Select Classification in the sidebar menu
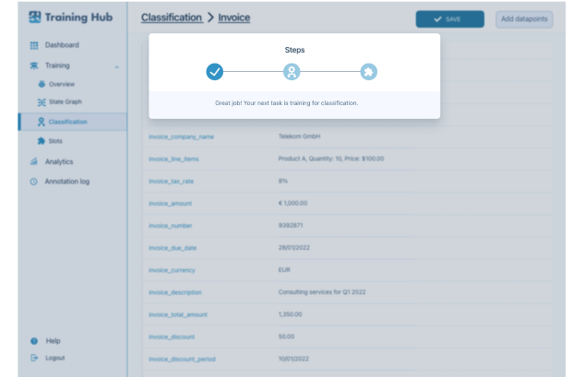Screen dimensions: 584x377 tap(67, 122)
